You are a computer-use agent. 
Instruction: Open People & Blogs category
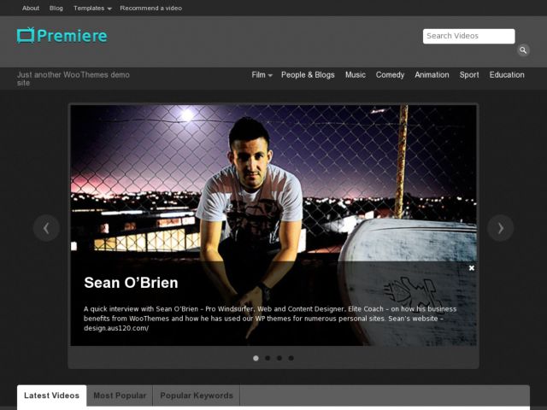(308, 75)
